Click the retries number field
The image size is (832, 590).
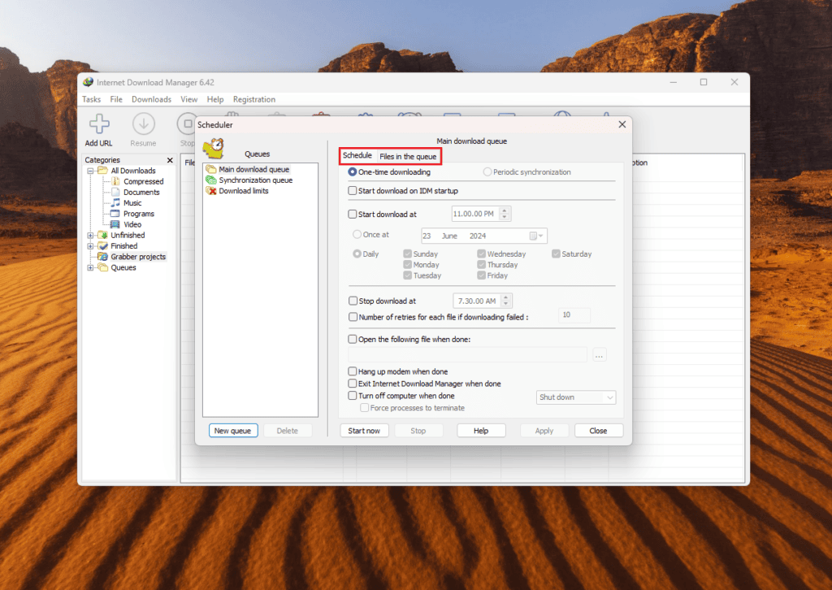(x=574, y=315)
